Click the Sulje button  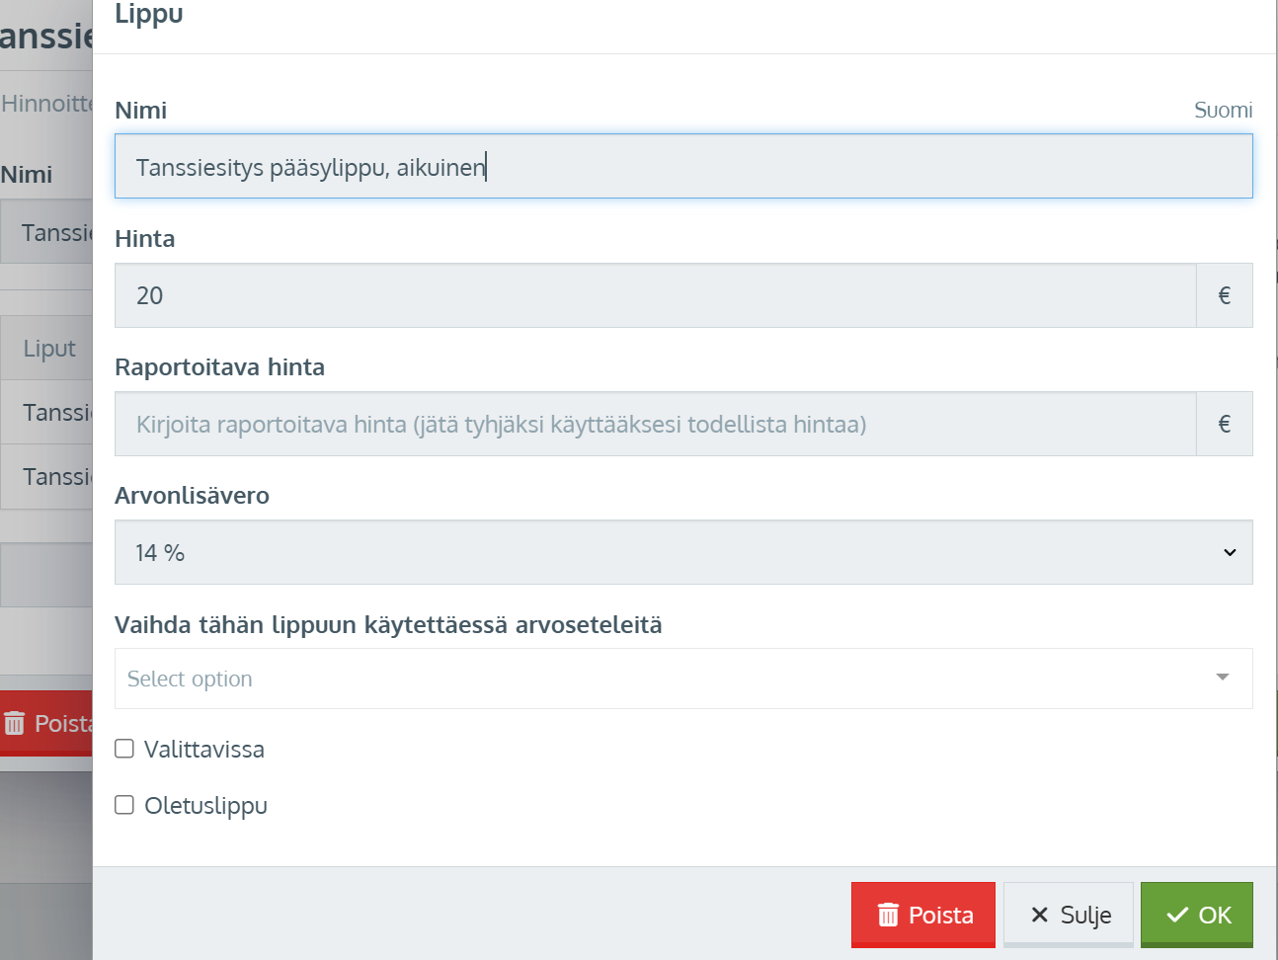[1069, 915]
